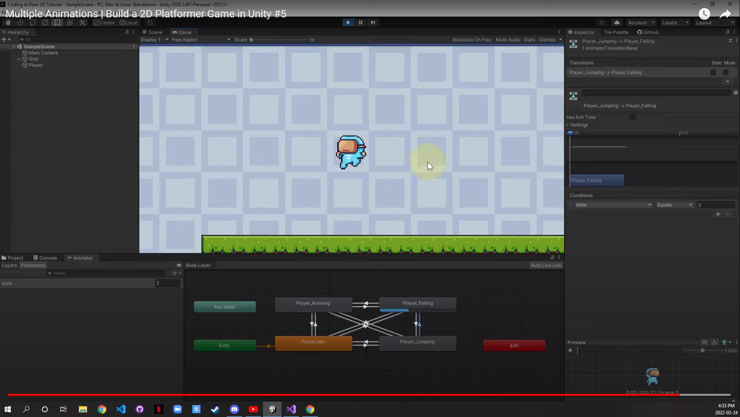
Task: Toggle Center pivot mode
Action: point(104,22)
